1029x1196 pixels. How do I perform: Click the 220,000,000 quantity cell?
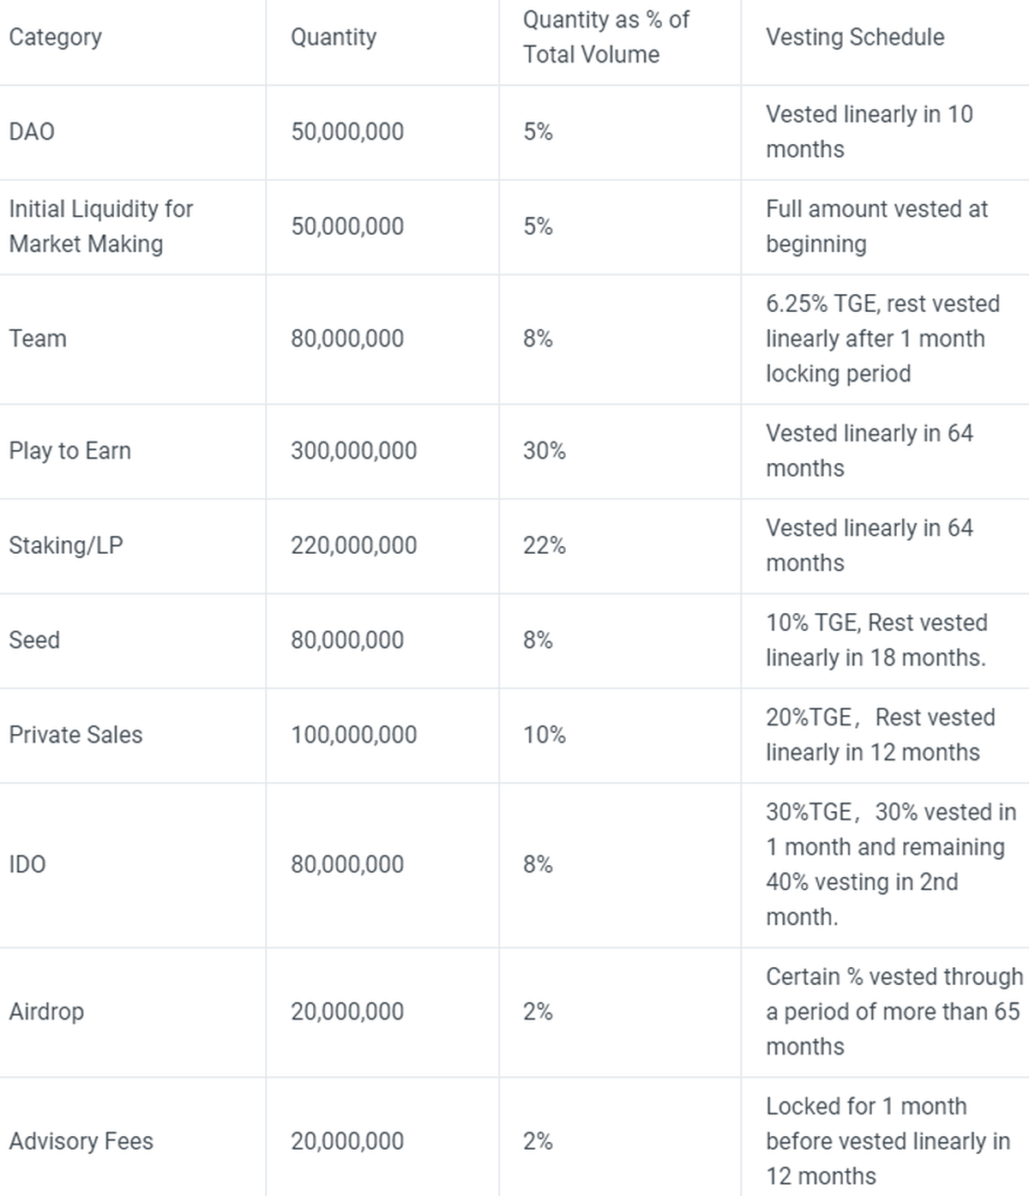[x=353, y=545]
